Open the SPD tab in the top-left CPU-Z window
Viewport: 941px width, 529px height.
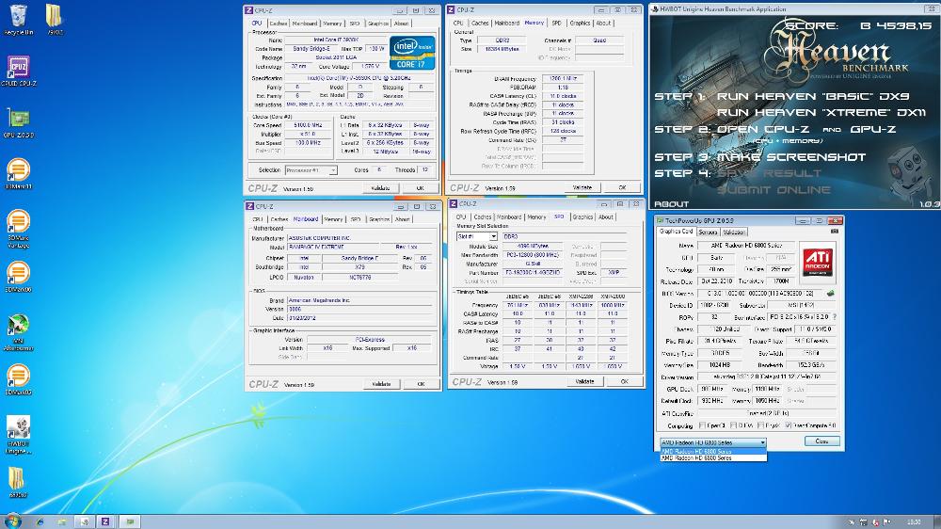355,24
